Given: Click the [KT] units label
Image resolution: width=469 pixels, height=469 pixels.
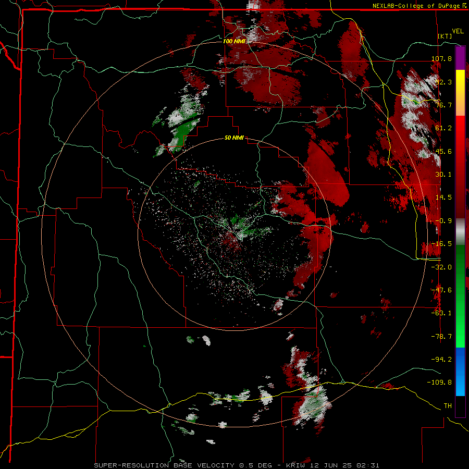Looking at the screenshot, I should pos(445,36).
